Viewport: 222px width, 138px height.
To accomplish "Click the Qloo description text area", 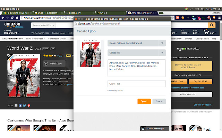I will click(137, 68).
